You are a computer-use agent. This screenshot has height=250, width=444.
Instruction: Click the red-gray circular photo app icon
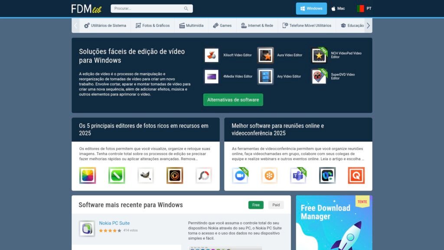204,175
